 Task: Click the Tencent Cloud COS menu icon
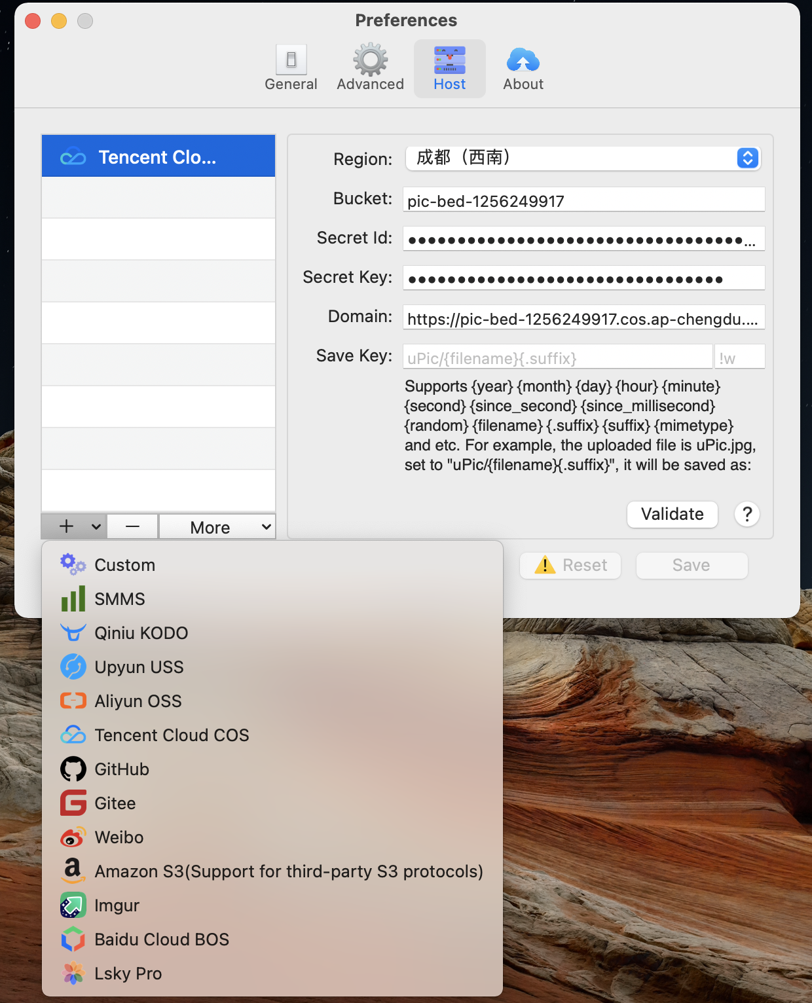coord(73,735)
